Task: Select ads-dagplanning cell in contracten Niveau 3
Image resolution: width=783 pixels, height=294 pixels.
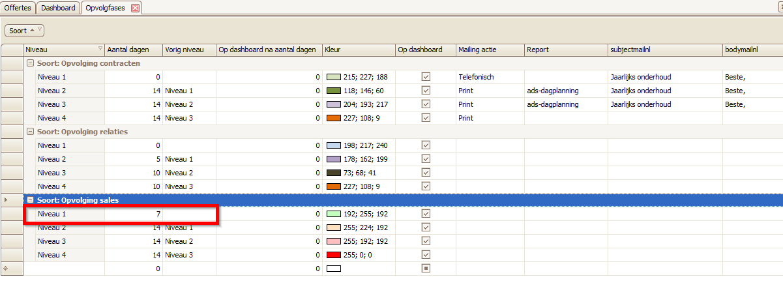Action: click(x=565, y=104)
